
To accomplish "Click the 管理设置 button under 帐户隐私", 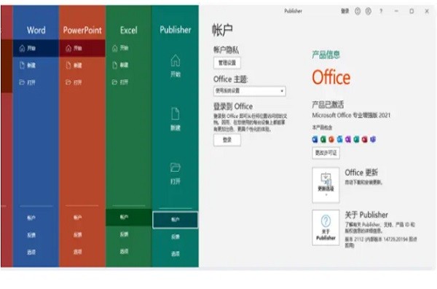I will [227, 63].
